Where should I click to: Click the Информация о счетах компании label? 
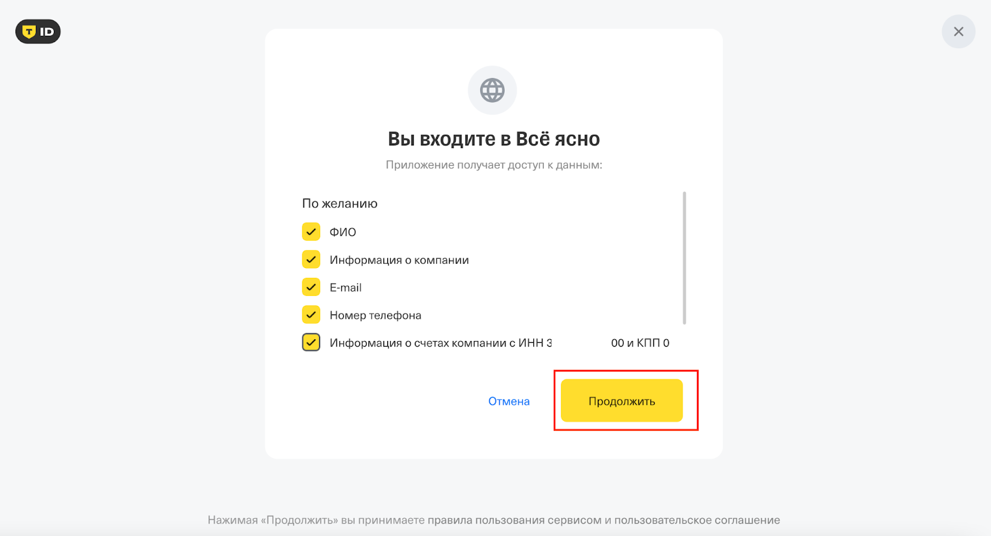point(440,343)
